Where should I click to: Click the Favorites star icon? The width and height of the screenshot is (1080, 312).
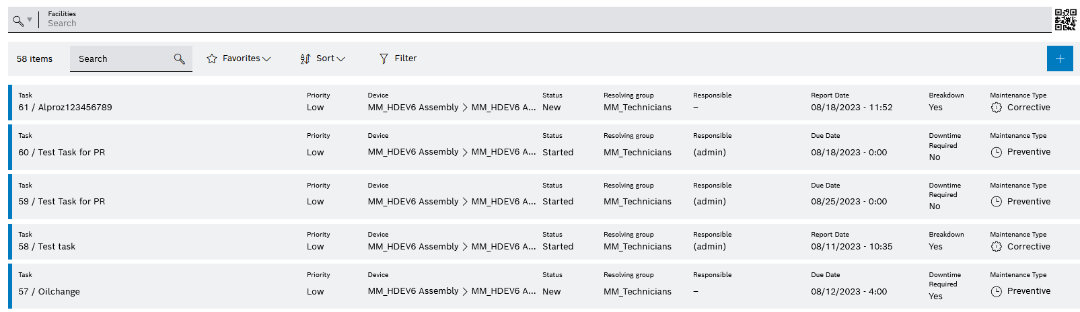pos(212,58)
